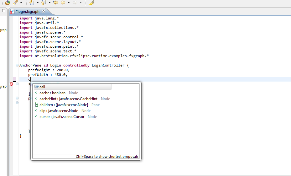The width and height of the screenshot is (291, 176).
Task: Click the 'import javafx.collections.*' line
Action: [49, 28]
